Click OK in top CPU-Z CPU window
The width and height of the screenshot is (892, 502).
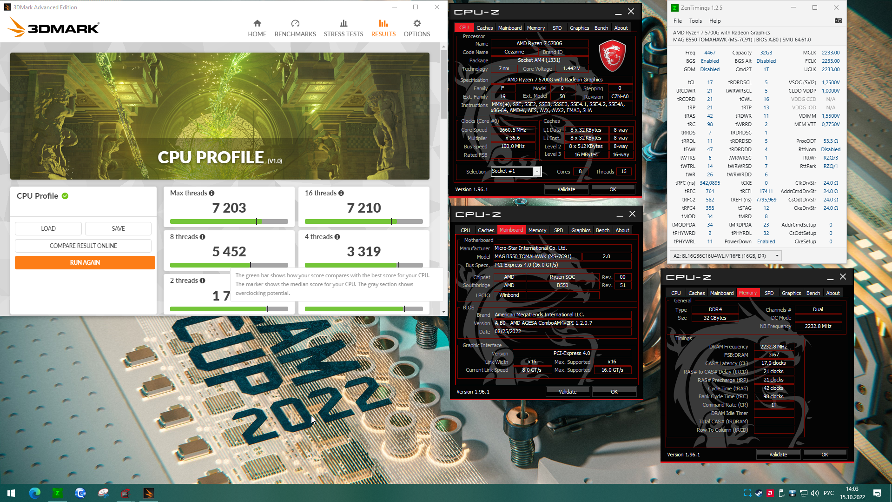click(x=613, y=189)
